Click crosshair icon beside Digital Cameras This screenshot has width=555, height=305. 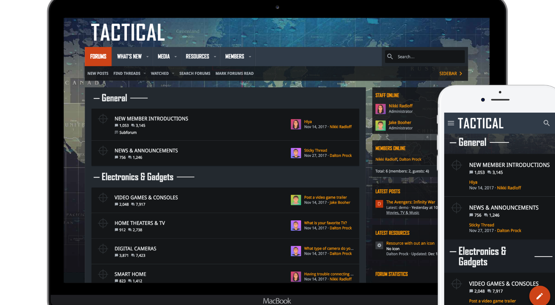click(x=103, y=249)
